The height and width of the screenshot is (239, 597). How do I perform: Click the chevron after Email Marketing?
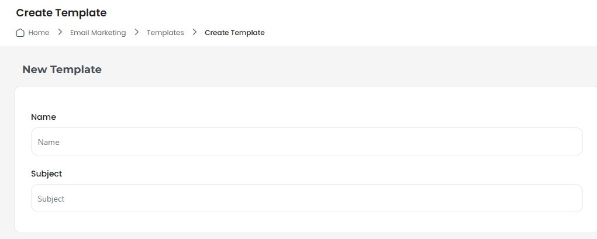tap(137, 32)
